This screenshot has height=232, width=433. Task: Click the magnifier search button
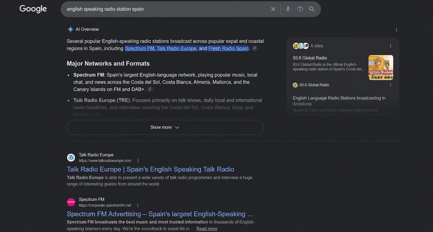[x=312, y=9]
